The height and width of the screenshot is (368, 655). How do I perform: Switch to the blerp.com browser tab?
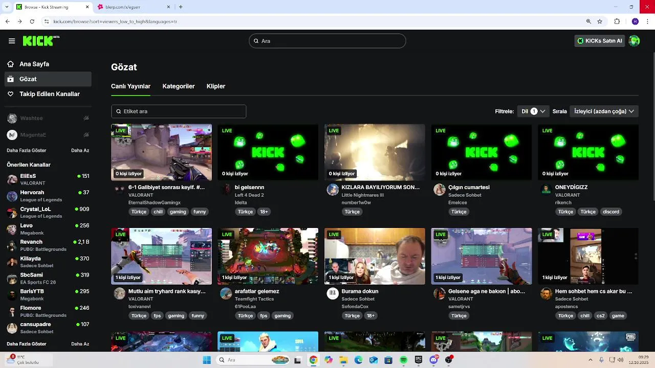(x=133, y=7)
